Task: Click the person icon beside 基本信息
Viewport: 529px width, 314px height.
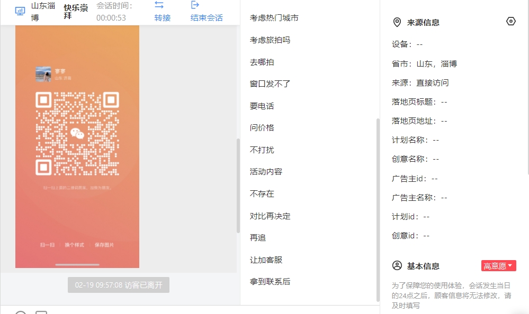Action: tap(397, 265)
